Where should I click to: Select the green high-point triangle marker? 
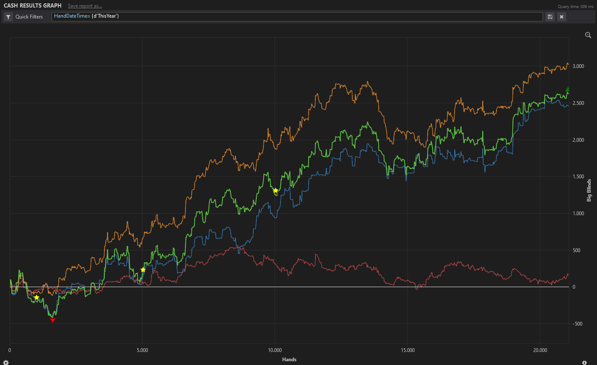point(567,89)
